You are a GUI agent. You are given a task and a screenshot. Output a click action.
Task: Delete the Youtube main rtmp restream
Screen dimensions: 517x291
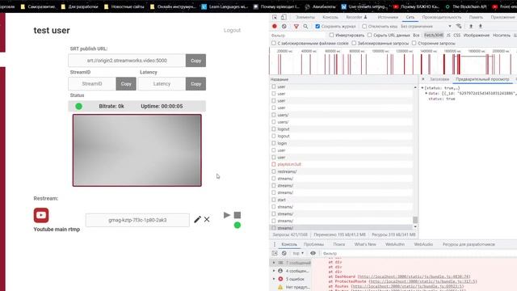click(x=207, y=219)
